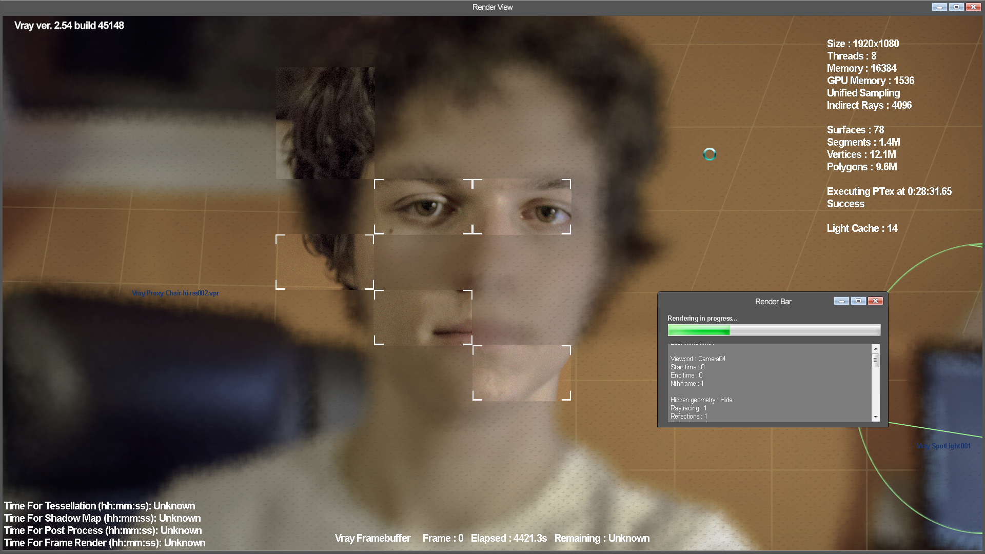Click the 'Unified Sampling' label
The height and width of the screenshot is (554, 985).
863,93
